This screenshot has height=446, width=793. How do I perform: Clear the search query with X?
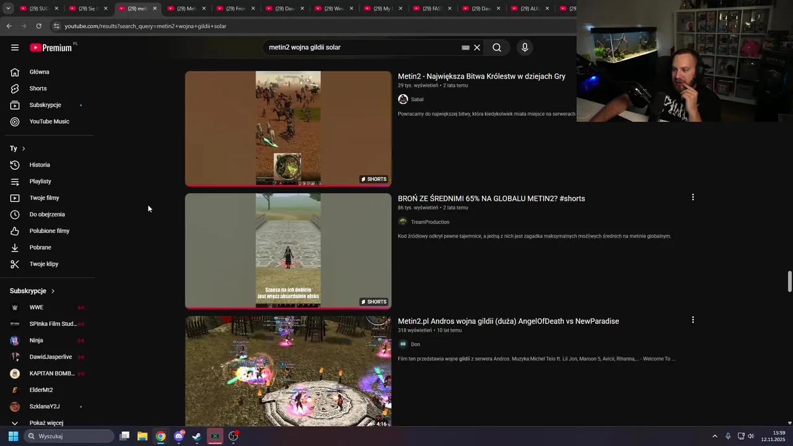477,48
